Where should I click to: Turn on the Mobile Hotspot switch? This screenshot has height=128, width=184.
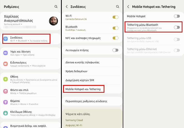[x=177, y=16]
